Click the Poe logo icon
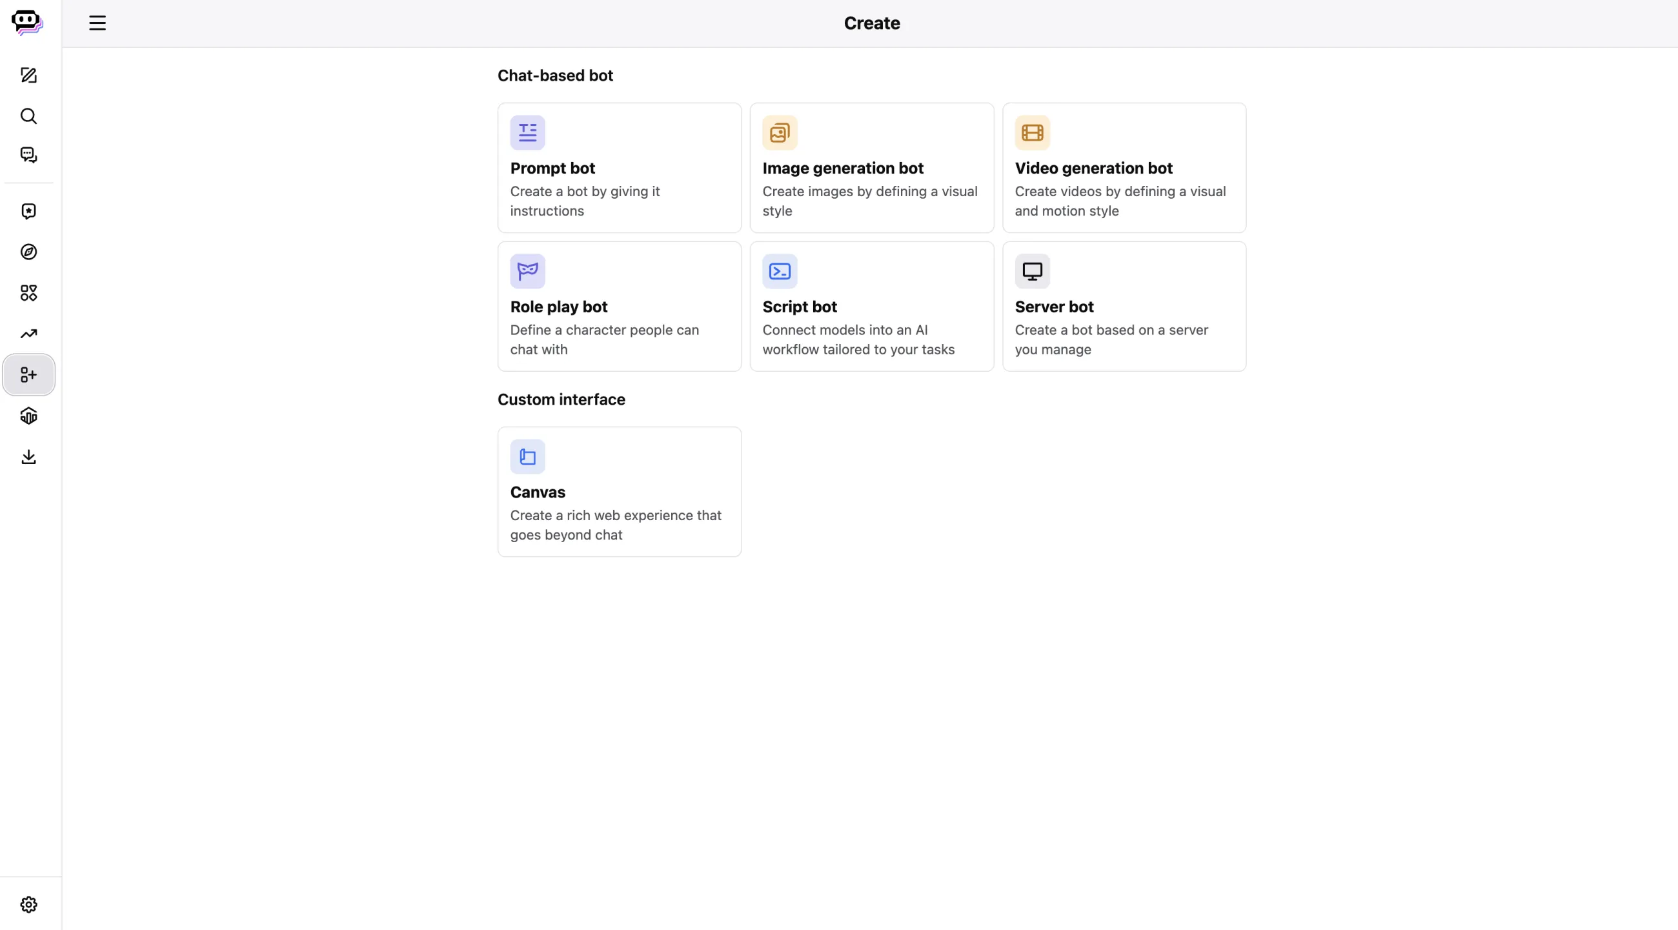1678x930 pixels. pyautogui.click(x=27, y=23)
